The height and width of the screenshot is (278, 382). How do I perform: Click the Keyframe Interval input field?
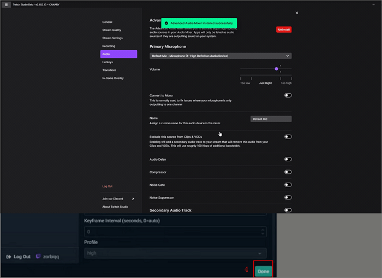(x=175, y=232)
